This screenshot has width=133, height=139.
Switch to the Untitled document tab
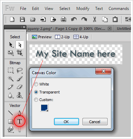pos(123,29)
